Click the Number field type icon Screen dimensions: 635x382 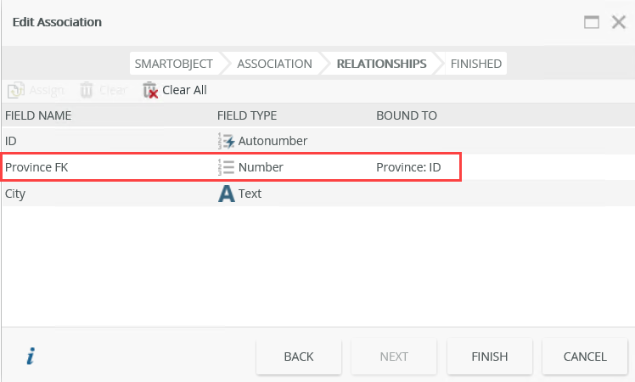pos(227,167)
